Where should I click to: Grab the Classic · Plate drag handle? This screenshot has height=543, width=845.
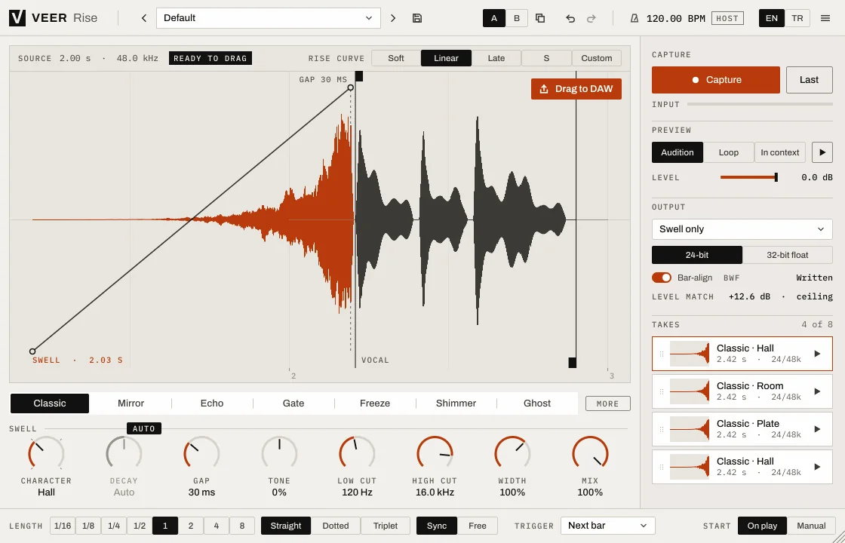pyautogui.click(x=661, y=429)
